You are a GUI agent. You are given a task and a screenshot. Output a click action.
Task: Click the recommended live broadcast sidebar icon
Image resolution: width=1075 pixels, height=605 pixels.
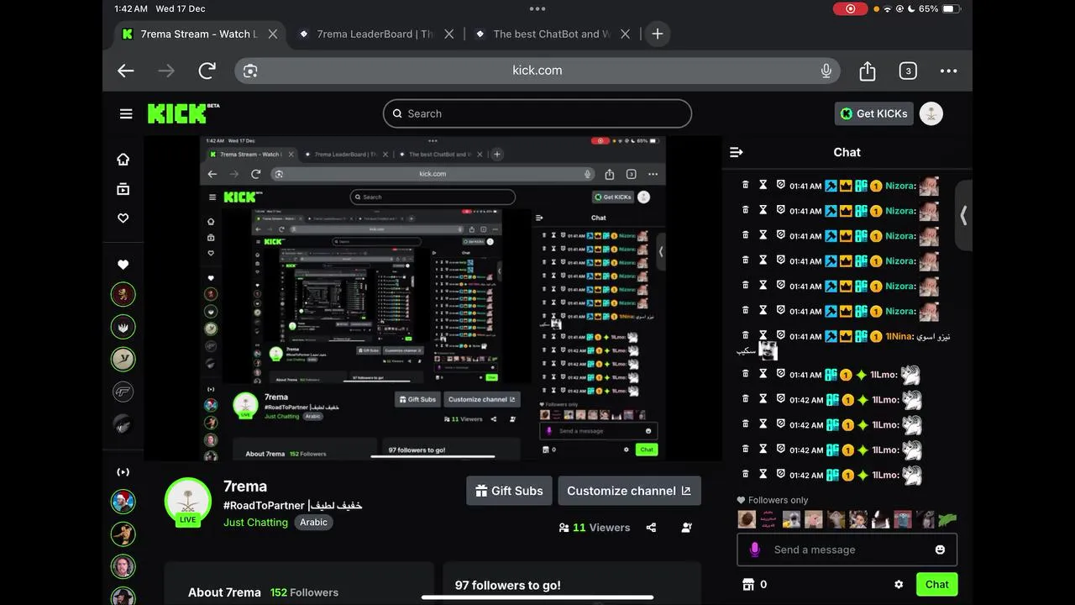click(x=123, y=471)
